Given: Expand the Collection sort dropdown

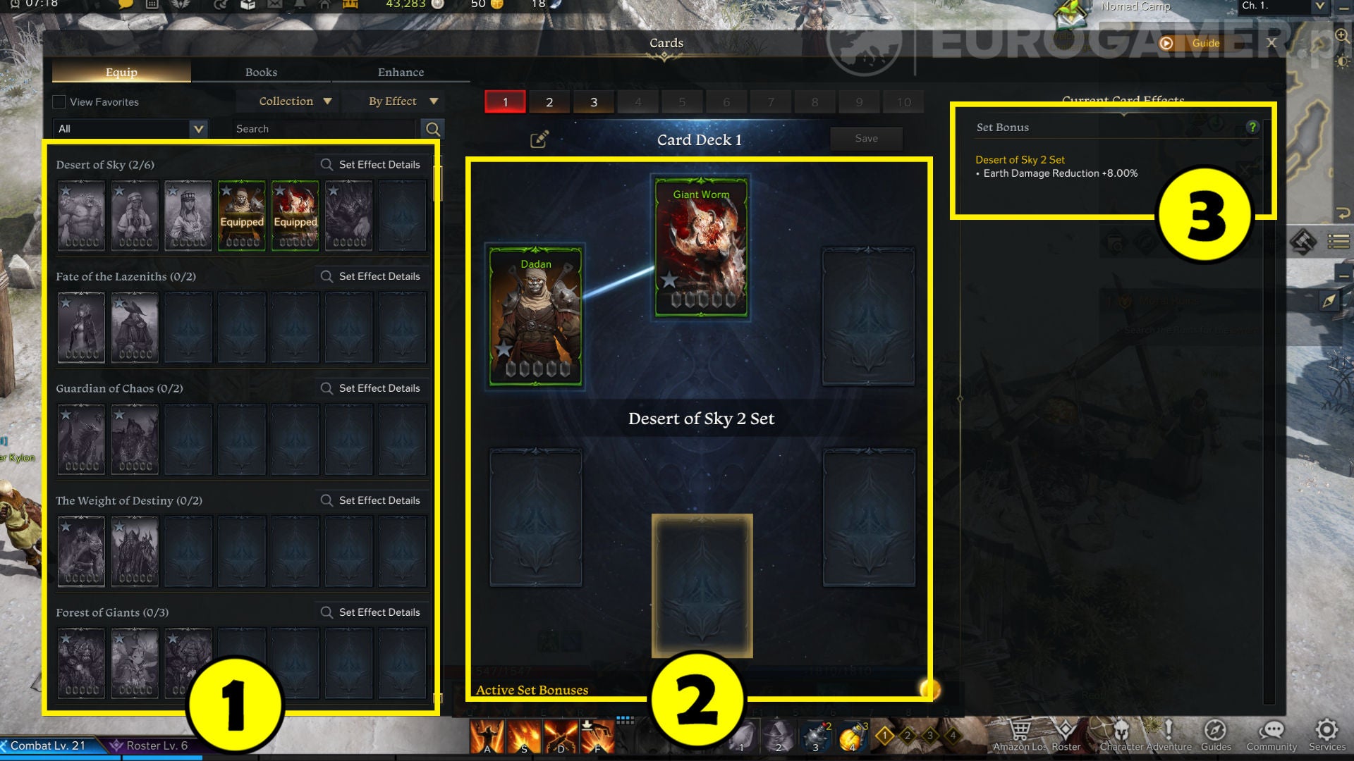Looking at the screenshot, I should [294, 101].
